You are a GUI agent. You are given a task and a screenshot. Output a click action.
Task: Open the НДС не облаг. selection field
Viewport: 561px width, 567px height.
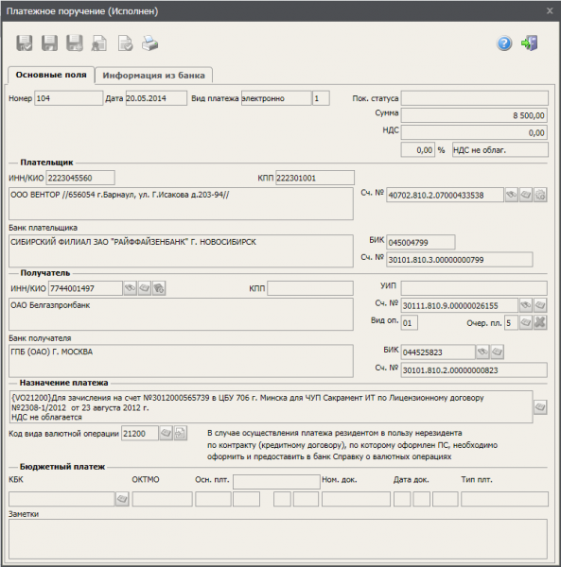click(x=500, y=149)
